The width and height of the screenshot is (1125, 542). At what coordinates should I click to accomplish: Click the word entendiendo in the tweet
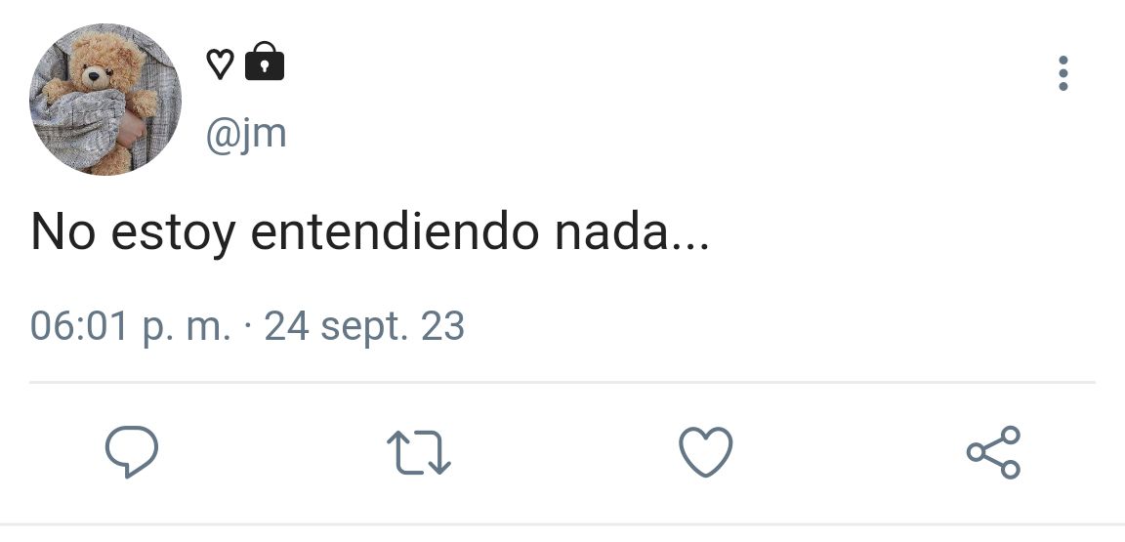[395, 232]
